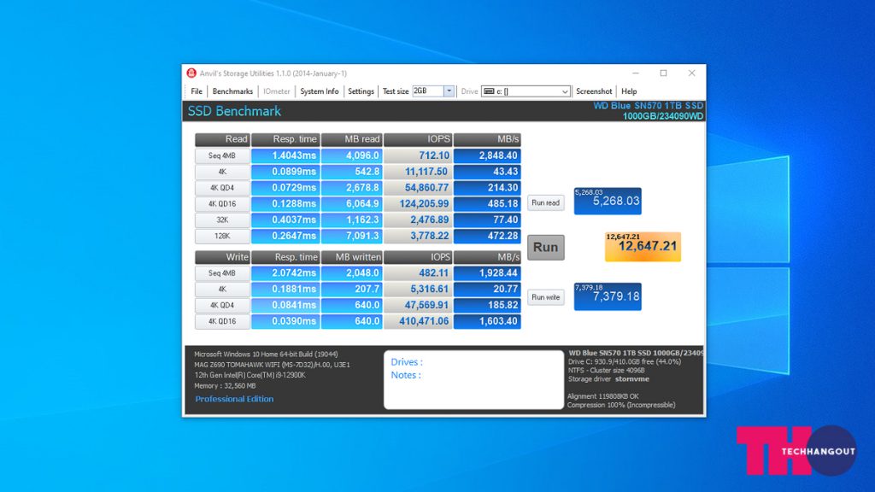Maximize the Anvil's Storage Utilities window
This screenshot has height=492, width=875.
(663, 73)
